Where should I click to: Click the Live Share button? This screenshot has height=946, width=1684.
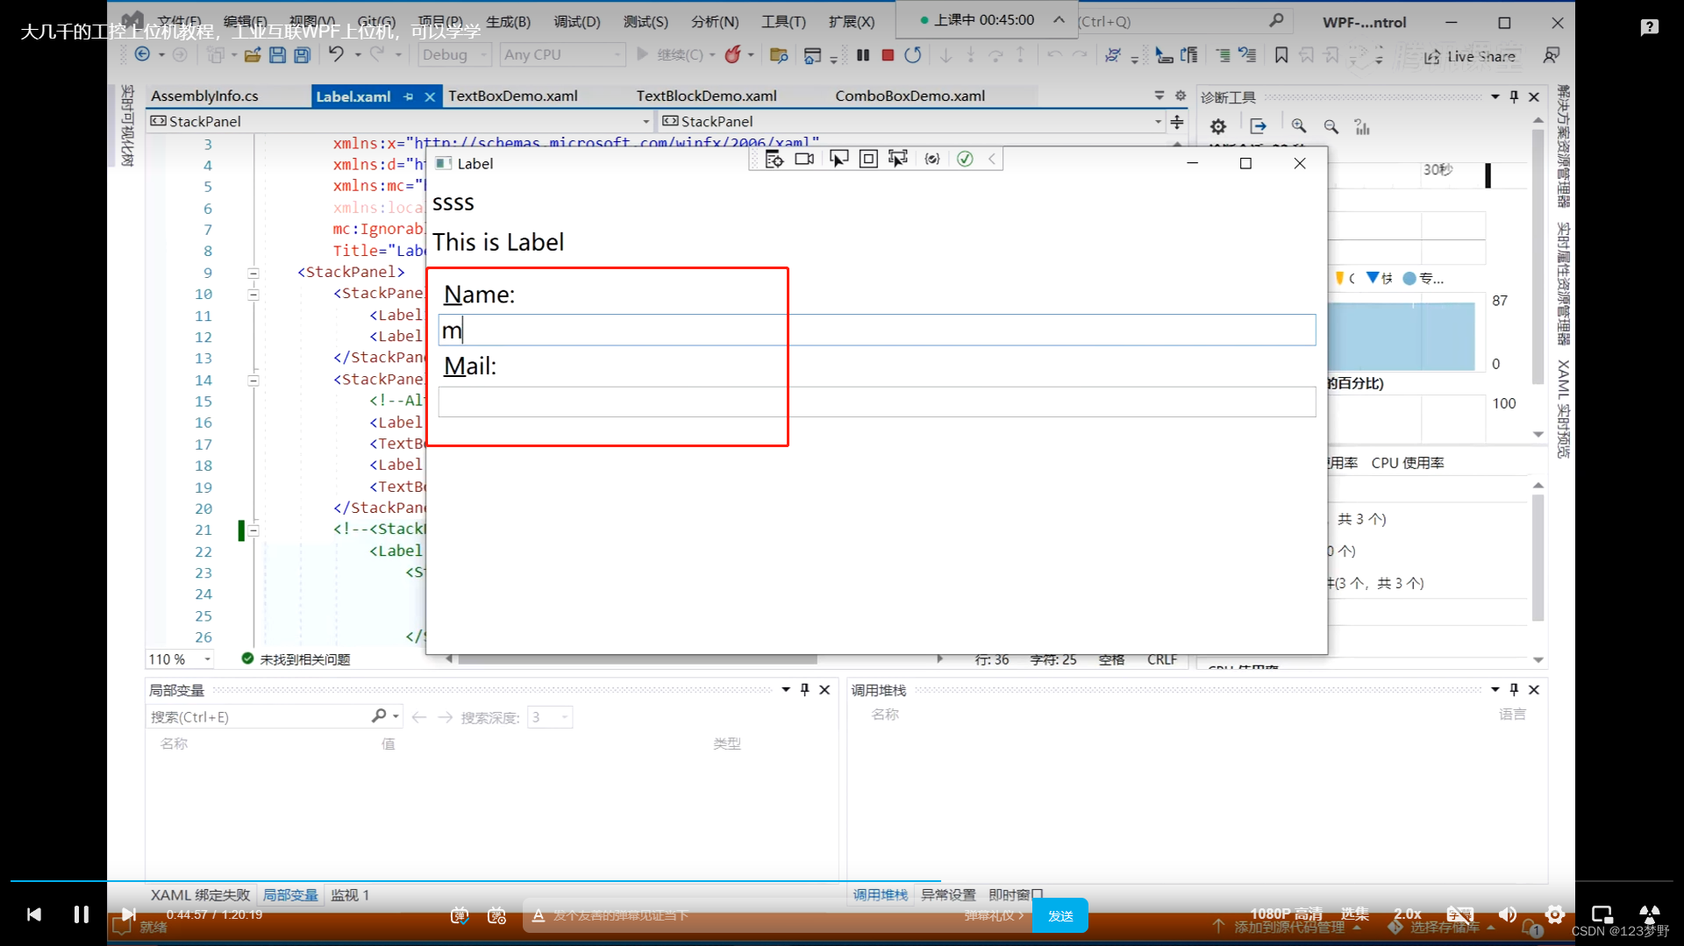pos(1469,56)
